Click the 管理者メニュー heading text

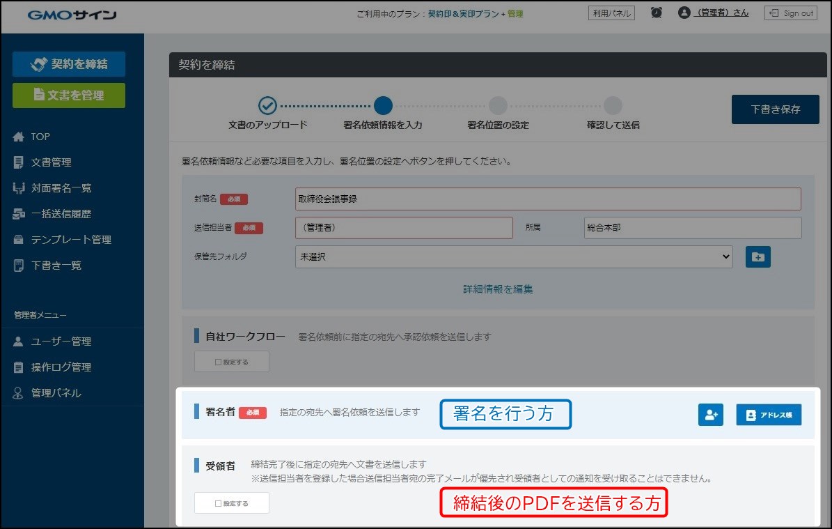40,315
